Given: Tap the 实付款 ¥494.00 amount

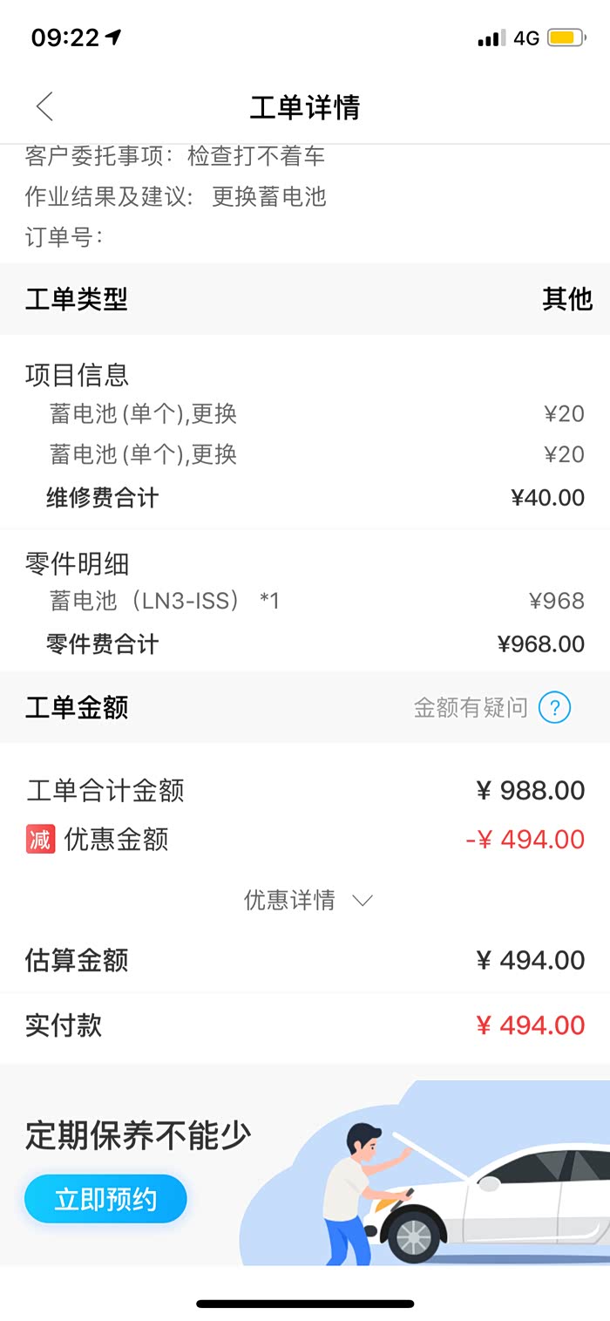Looking at the screenshot, I should tap(531, 1025).
